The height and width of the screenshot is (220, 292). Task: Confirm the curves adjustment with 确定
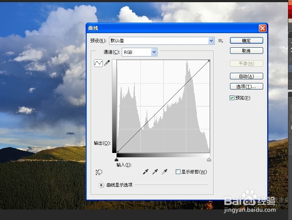tap(246, 40)
